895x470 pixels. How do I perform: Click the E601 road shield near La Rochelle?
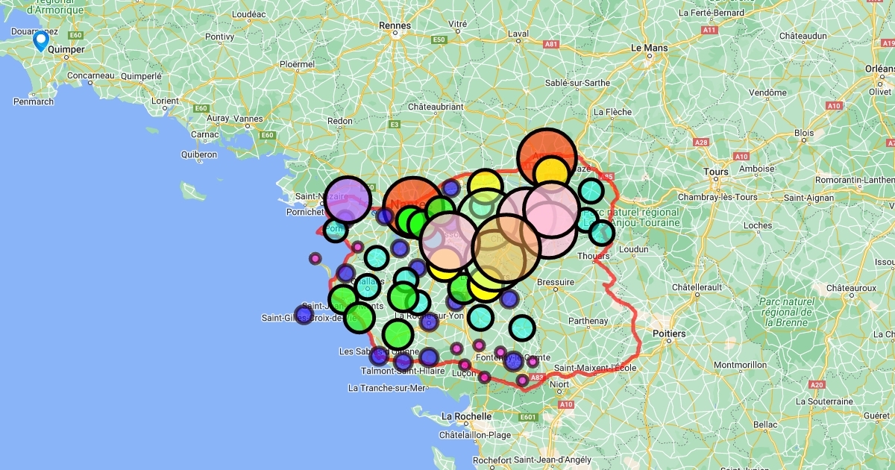528,416
